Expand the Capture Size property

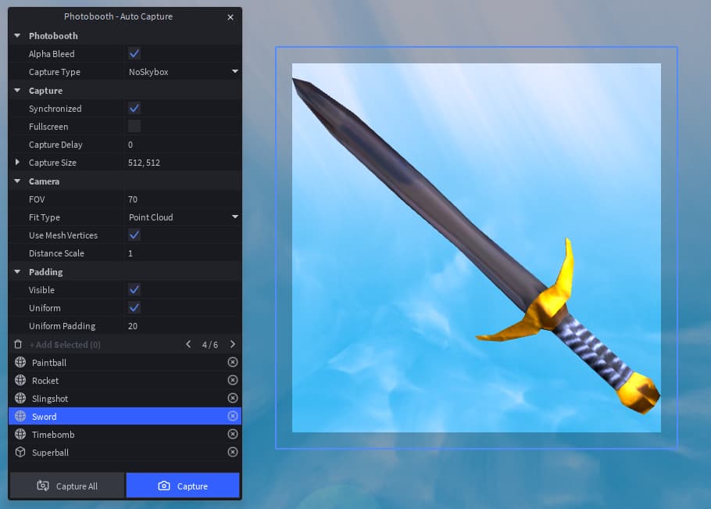click(17, 162)
